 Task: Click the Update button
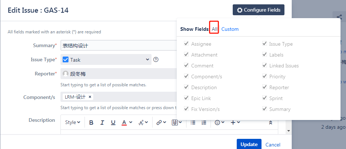tap(249, 144)
